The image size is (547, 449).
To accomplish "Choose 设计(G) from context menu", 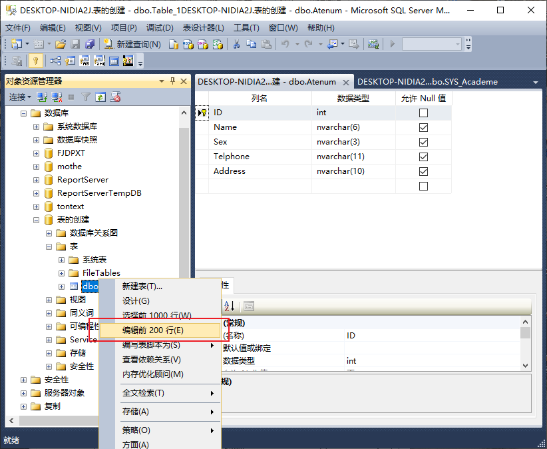I will pyautogui.click(x=160, y=300).
